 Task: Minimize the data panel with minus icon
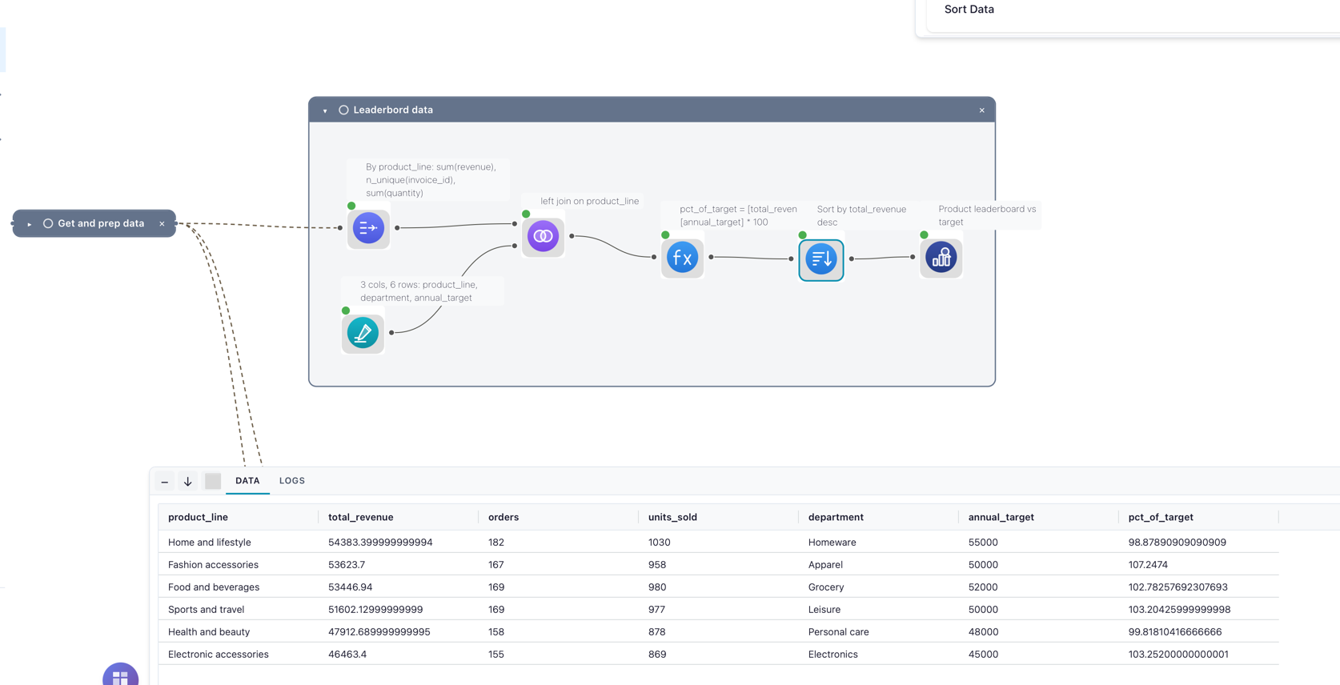point(165,481)
